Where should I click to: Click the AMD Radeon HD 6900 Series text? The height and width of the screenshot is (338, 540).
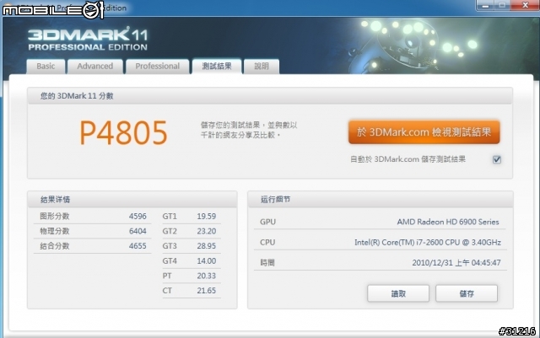click(448, 222)
